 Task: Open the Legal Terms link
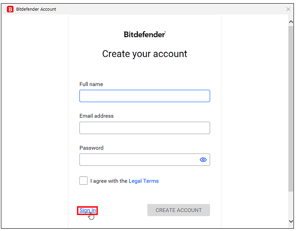tap(143, 181)
